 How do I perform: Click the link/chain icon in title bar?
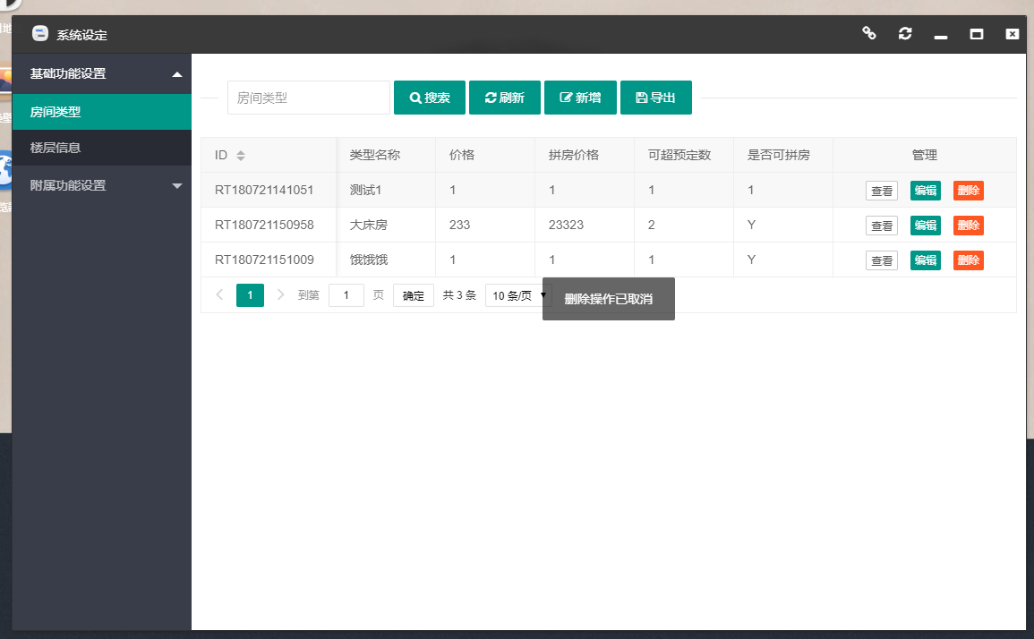(x=869, y=33)
